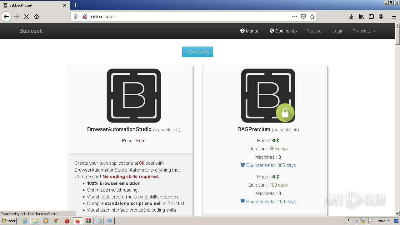The image size is (400, 225).
Task: Bookmark this page with the star icon
Action: tap(312, 17)
